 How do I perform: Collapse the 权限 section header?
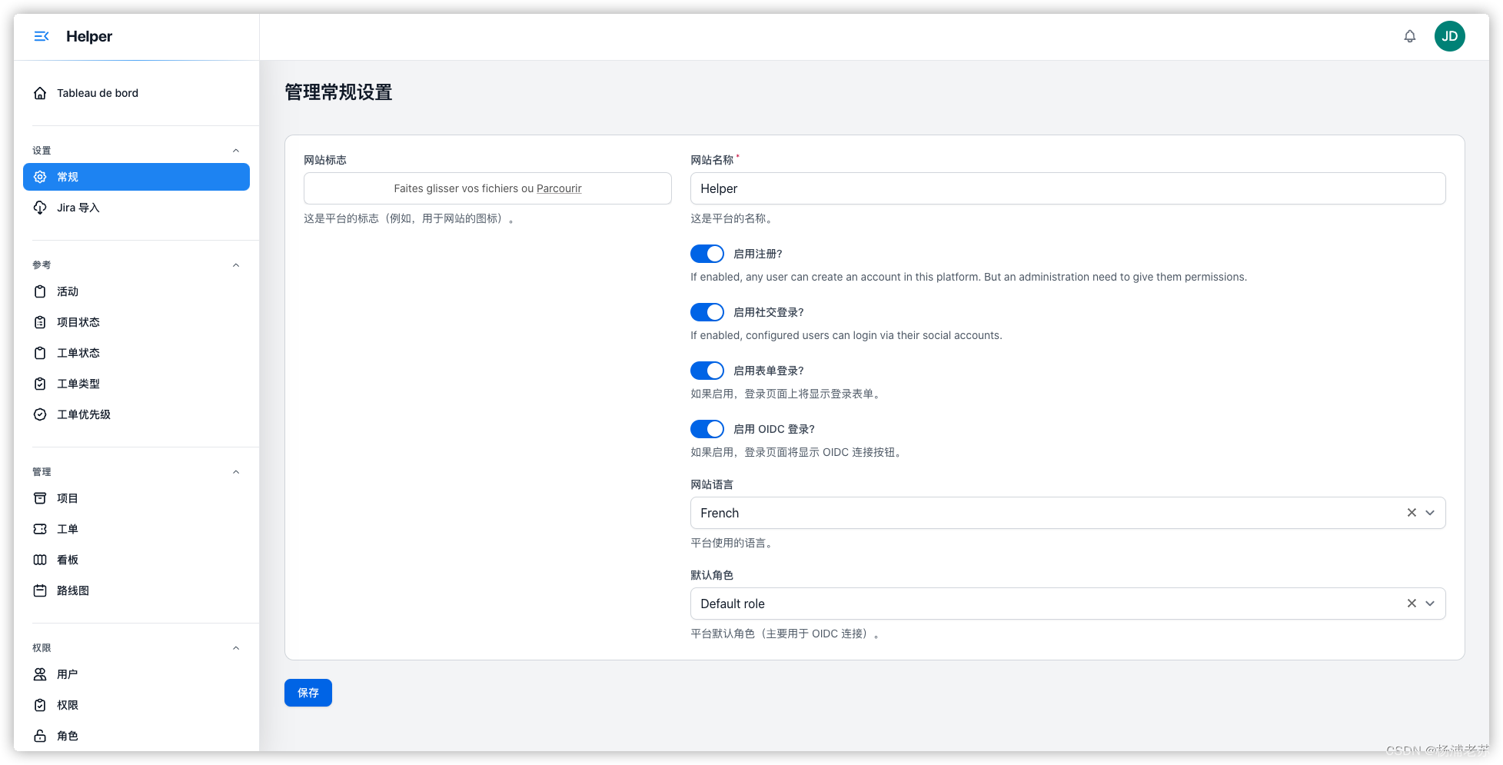[236, 648]
